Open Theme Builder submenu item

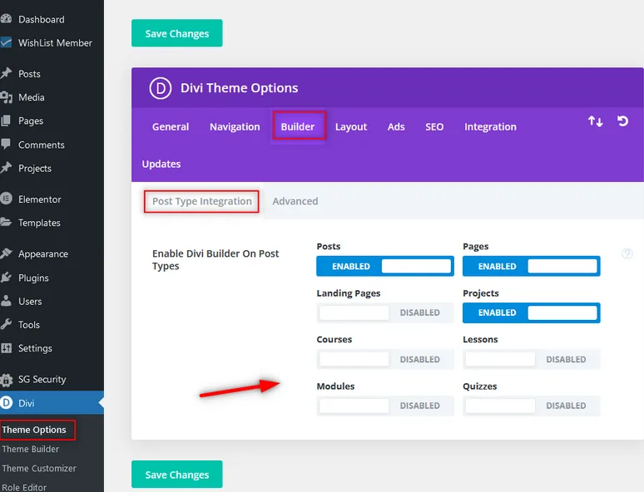pyautogui.click(x=31, y=449)
